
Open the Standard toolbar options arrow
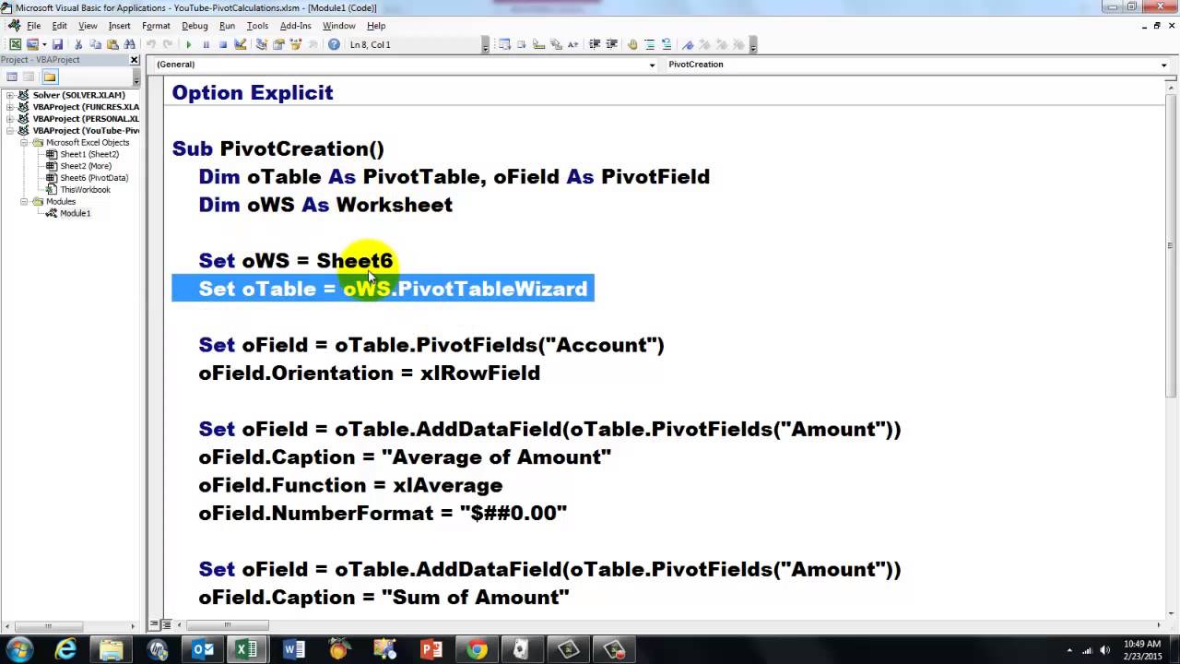[486, 44]
